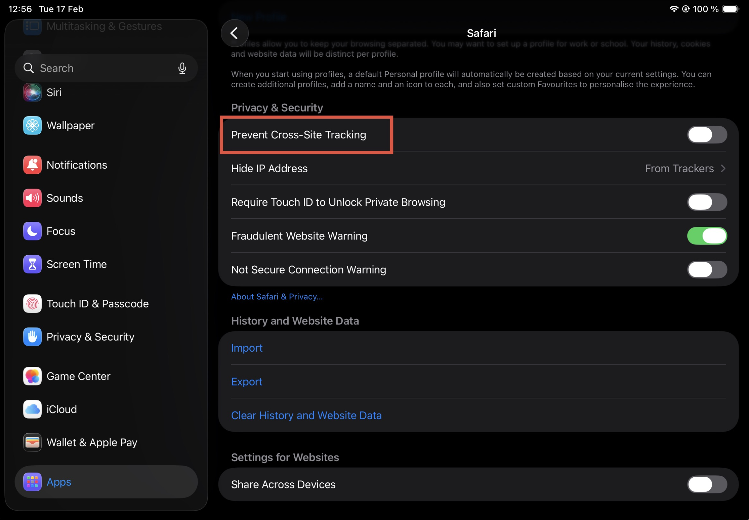
Task: Enable Prevent Cross-Site Tracking switch
Action: pyautogui.click(x=707, y=135)
